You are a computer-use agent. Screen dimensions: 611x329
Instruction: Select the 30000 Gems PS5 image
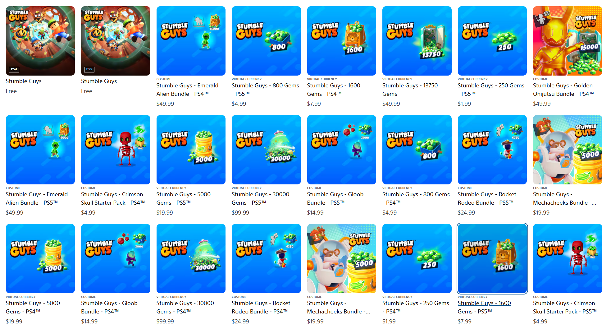click(266, 150)
